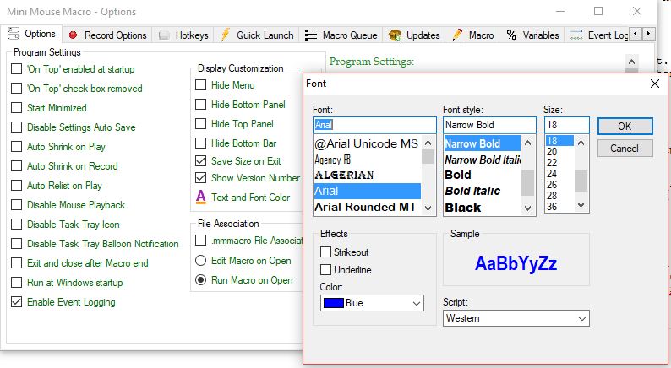
Task: Toggle Hide Bottom Panel checkbox
Action: coord(200,105)
